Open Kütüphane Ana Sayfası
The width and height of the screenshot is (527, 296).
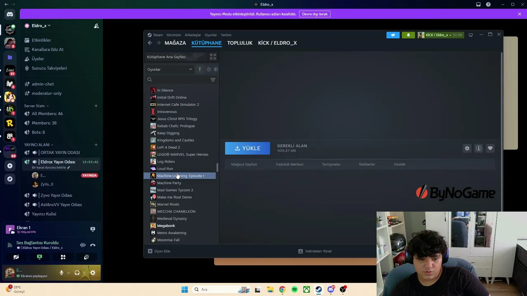pos(166,57)
